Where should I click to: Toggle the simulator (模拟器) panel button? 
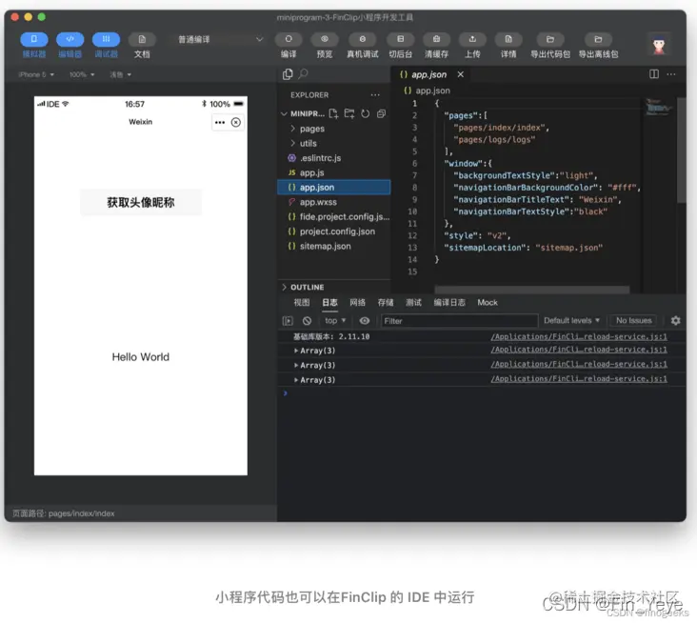33,40
